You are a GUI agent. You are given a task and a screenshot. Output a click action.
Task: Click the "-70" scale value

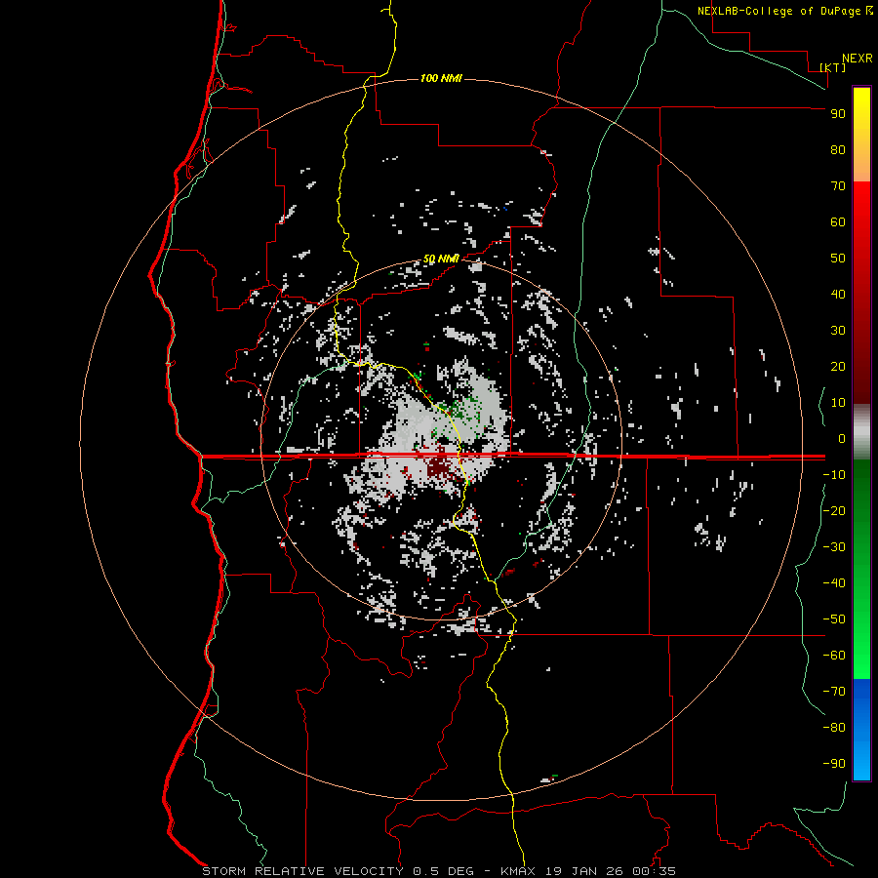pos(834,692)
